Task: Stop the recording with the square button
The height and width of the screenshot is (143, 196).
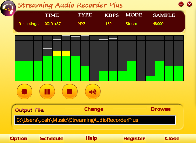Action: click(x=70, y=91)
